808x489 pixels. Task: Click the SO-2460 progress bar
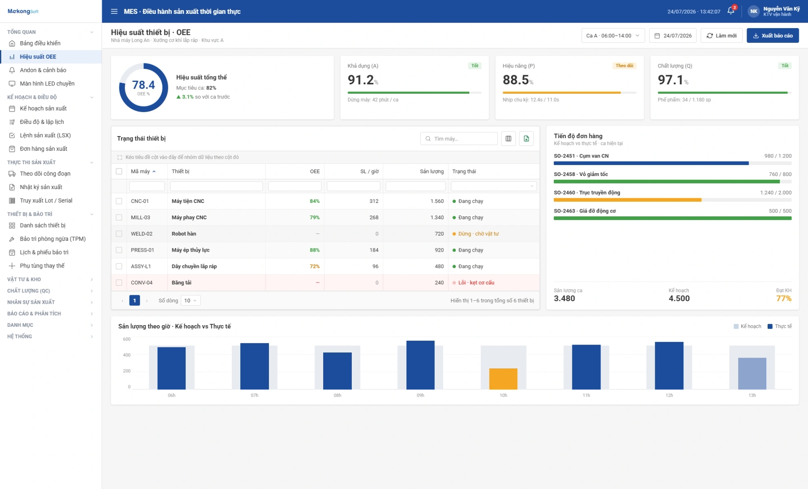click(x=672, y=200)
